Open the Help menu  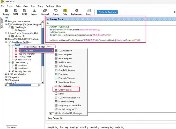click(58, 6)
